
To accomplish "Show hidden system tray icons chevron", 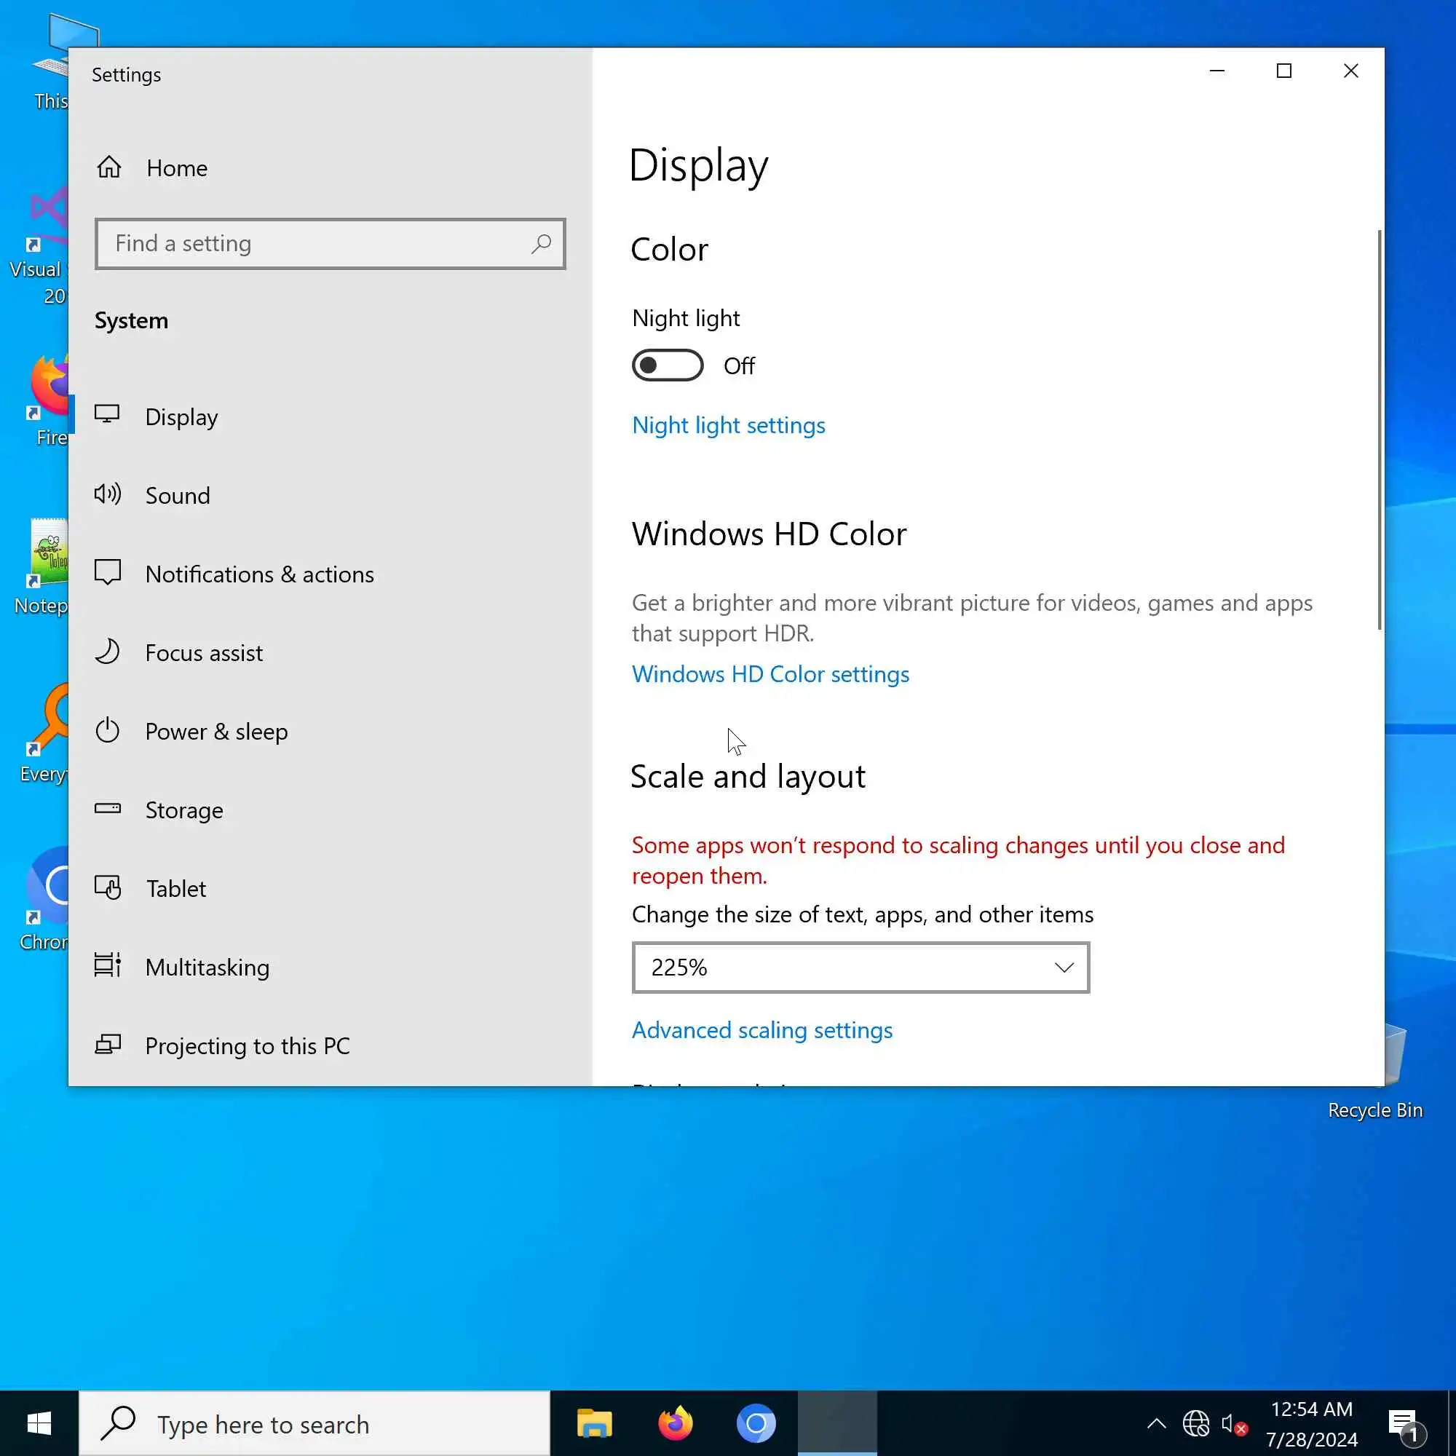I will tap(1156, 1423).
